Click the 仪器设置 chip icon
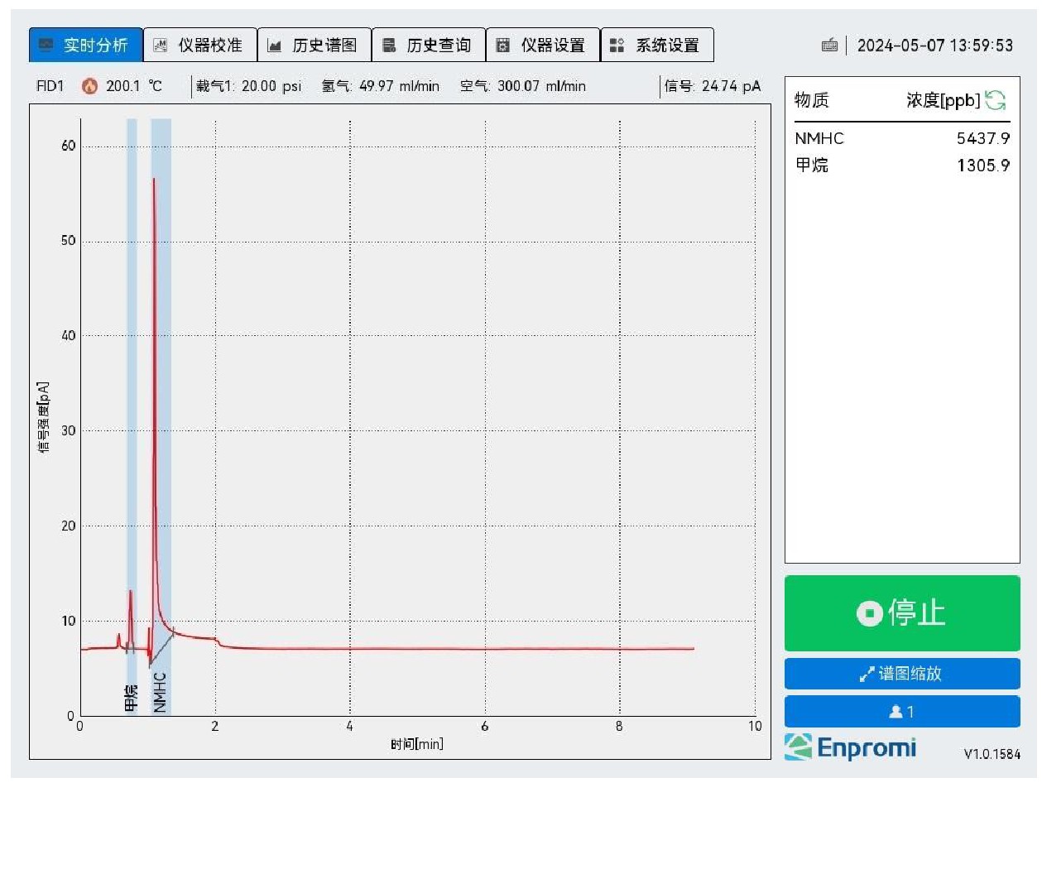This screenshot has height=874, width=1042. 502,45
